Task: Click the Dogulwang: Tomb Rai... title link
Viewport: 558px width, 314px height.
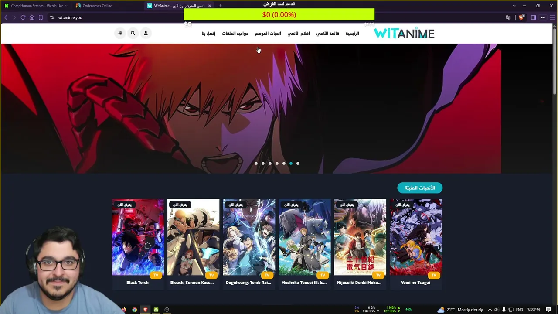Action: click(x=248, y=283)
